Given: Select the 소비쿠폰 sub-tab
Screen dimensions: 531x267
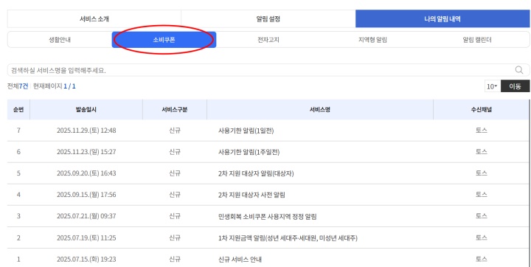Looking at the screenshot, I should 164,40.
